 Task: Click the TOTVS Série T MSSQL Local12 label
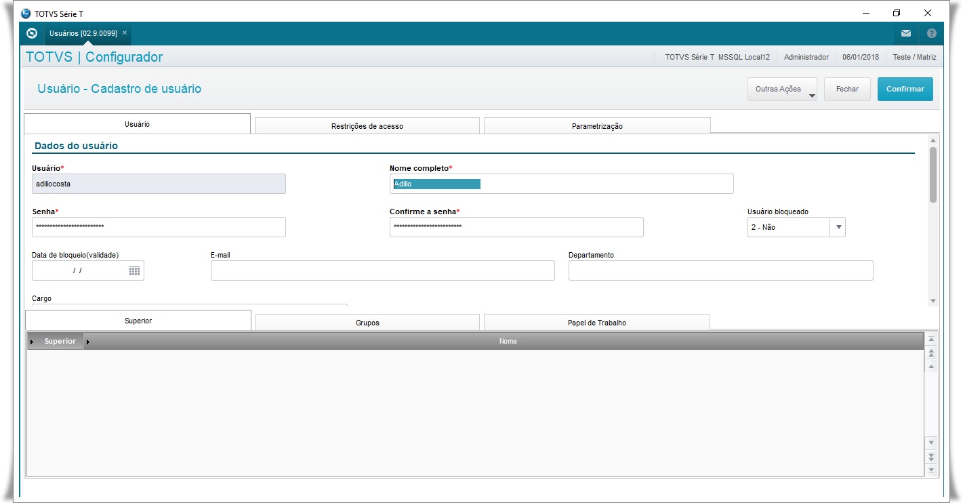click(x=718, y=57)
